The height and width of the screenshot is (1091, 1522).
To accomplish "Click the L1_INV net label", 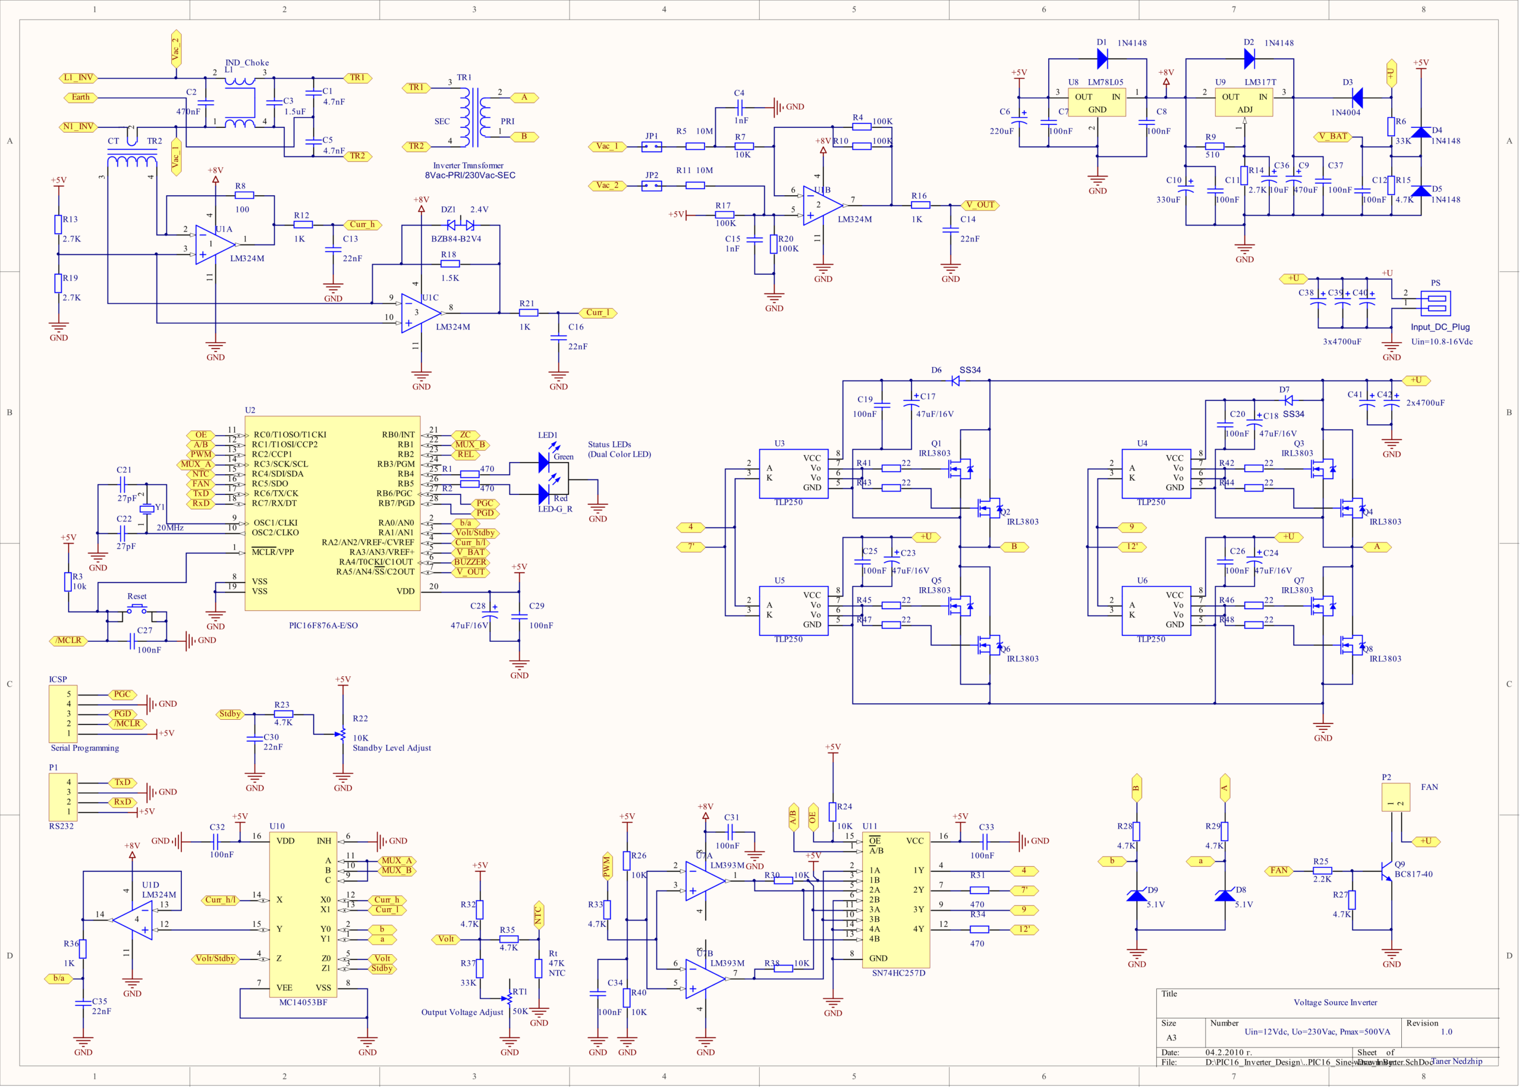I will pyautogui.click(x=78, y=78).
